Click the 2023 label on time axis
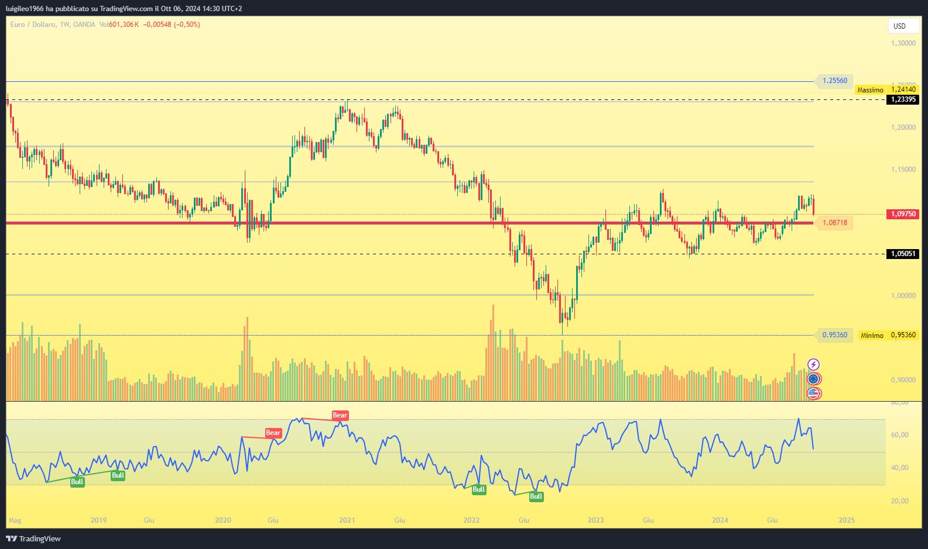The image size is (928, 549). [595, 520]
